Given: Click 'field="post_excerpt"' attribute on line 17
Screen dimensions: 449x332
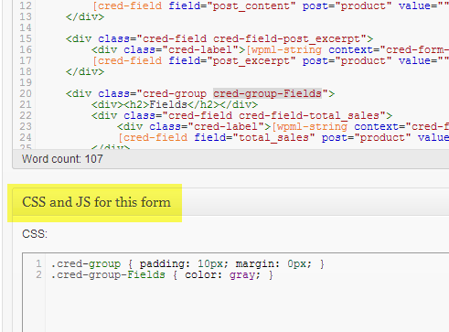Looking at the screenshot, I should point(232,60).
